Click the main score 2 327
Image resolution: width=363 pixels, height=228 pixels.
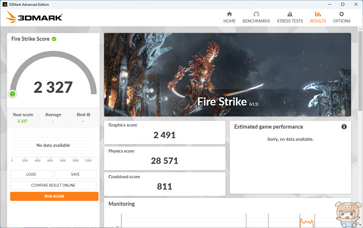point(53,87)
